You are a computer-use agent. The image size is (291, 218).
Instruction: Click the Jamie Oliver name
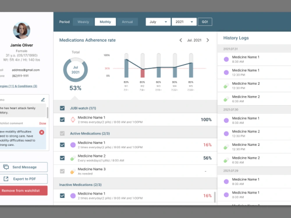click(x=22, y=45)
